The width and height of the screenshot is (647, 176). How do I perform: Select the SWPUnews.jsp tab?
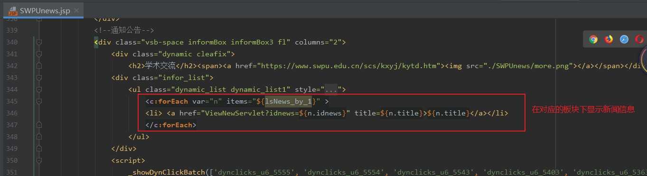(45, 10)
